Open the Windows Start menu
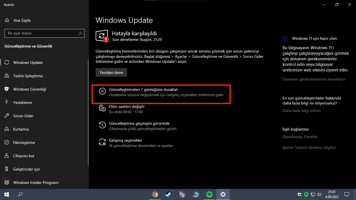356x200 pixels. [x=7, y=194]
